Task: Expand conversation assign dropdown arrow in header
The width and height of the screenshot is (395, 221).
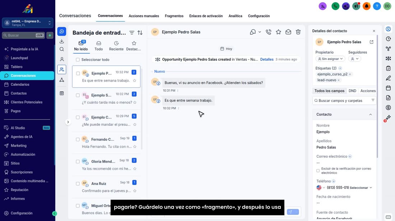Action: pos(260,32)
